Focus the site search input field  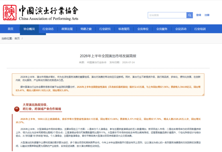(x=167, y=15)
